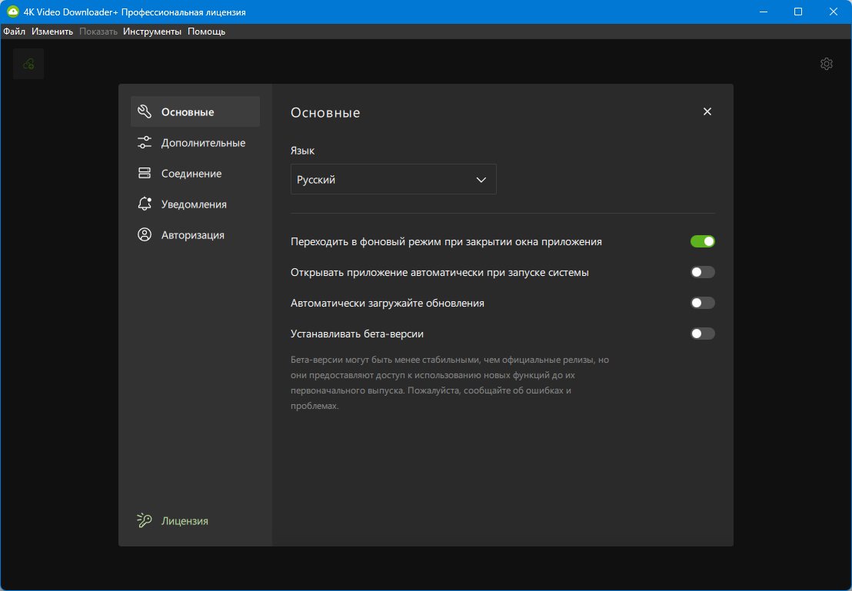The image size is (852, 591).
Task: Click the chevron arrow in language box
Action: [481, 180]
